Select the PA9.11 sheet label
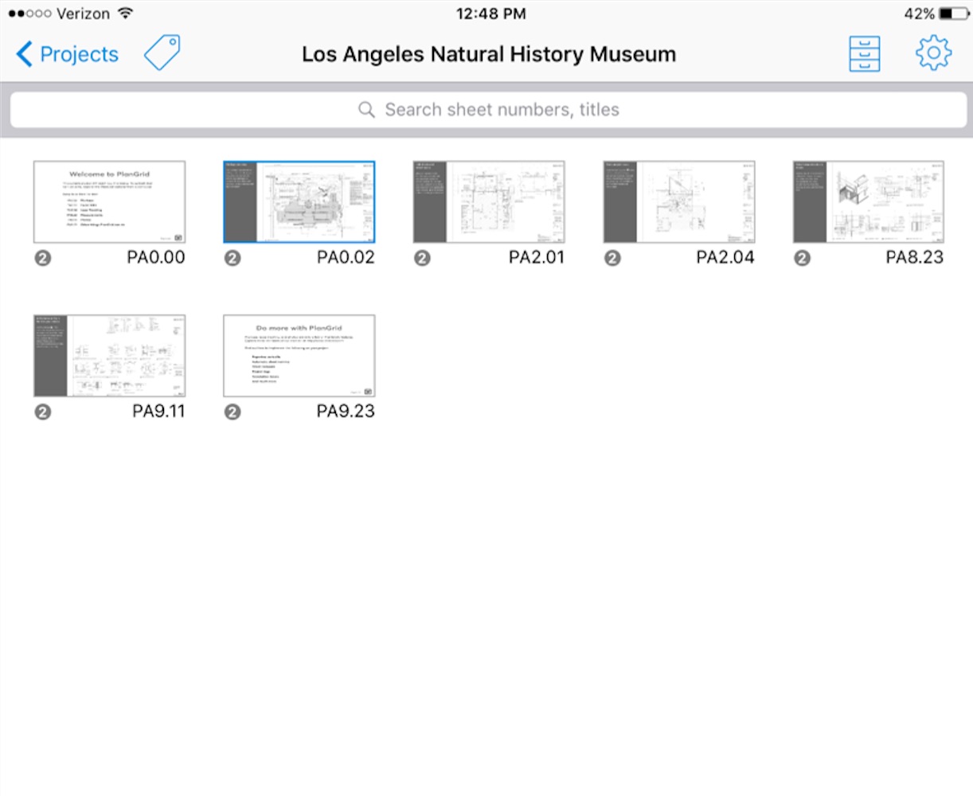Image resolution: width=973 pixels, height=796 pixels. pyautogui.click(x=158, y=411)
